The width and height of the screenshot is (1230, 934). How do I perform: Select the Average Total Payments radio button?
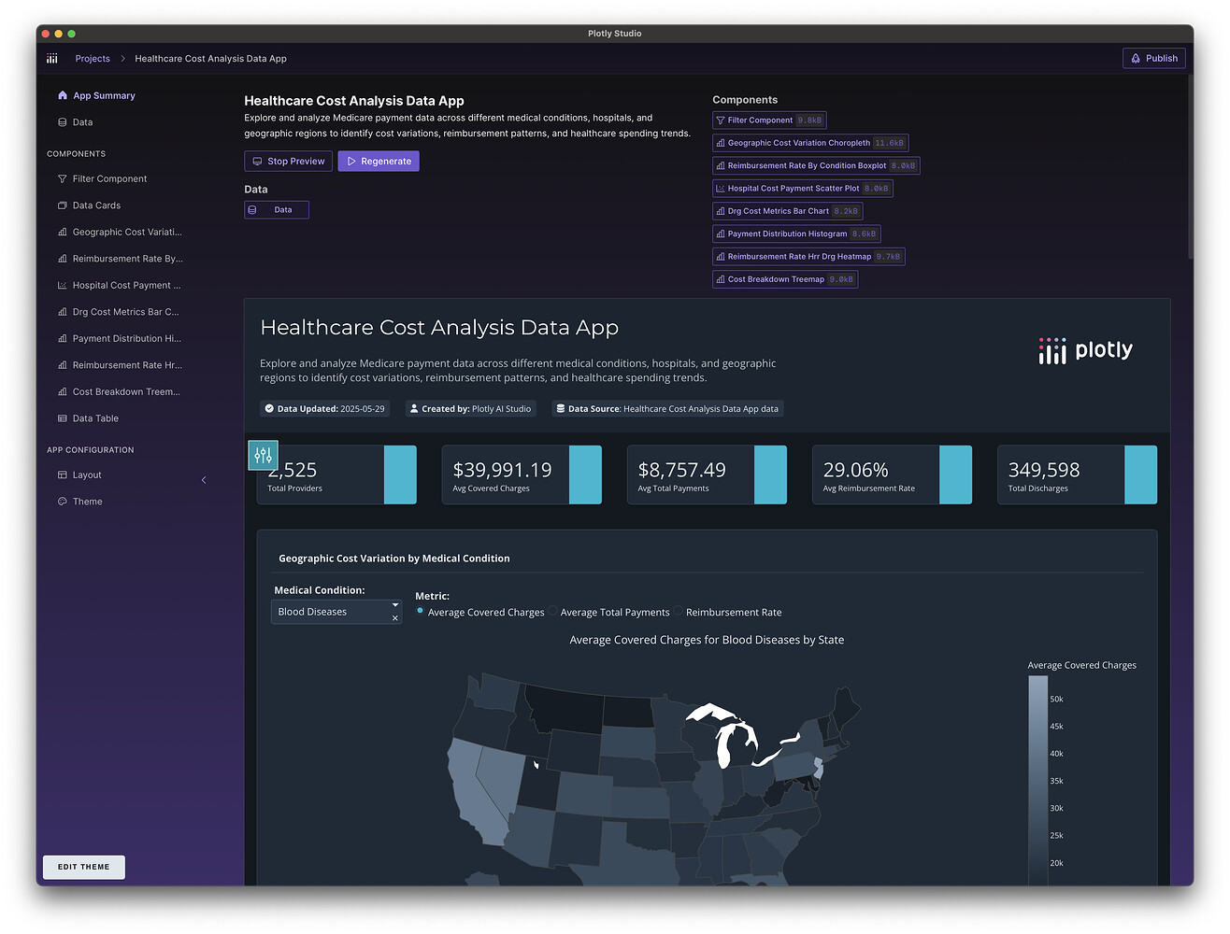tap(555, 612)
